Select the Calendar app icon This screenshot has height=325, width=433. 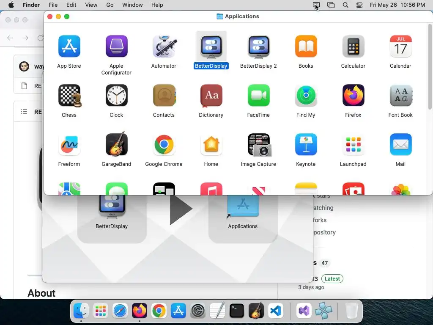point(400,46)
